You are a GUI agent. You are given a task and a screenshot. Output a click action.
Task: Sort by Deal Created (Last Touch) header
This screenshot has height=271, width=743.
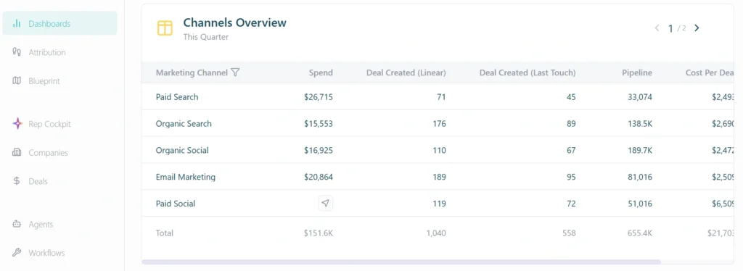(528, 73)
